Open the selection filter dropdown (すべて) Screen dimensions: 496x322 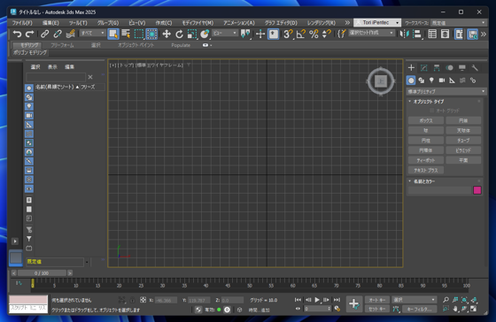pos(92,33)
